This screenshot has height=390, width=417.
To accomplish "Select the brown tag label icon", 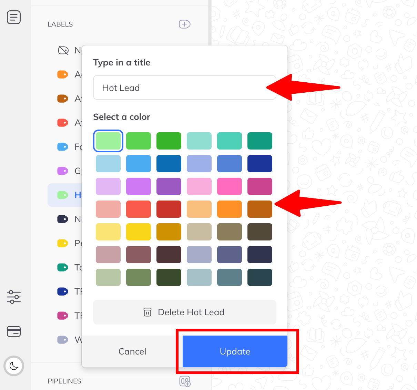I will point(63,99).
